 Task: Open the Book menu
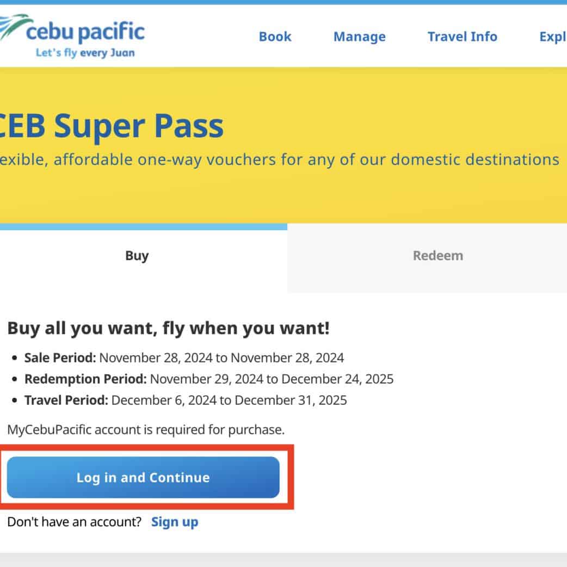[275, 37]
